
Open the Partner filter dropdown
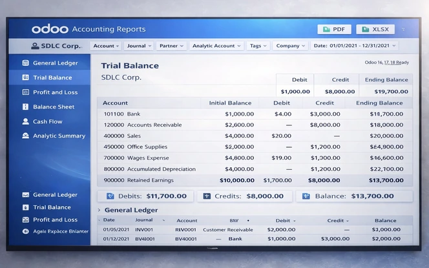(x=171, y=46)
